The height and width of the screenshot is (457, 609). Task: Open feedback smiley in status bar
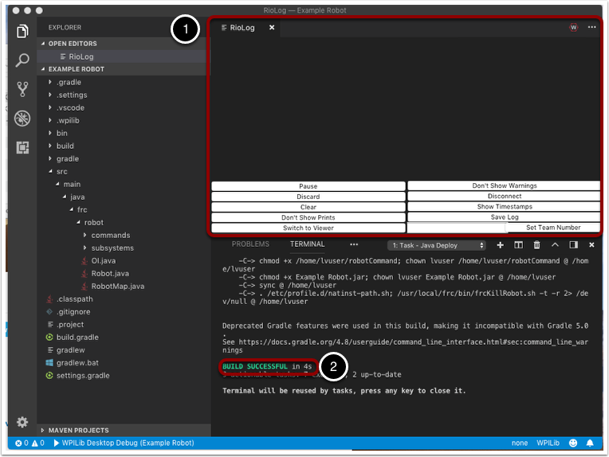(x=573, y=443)
